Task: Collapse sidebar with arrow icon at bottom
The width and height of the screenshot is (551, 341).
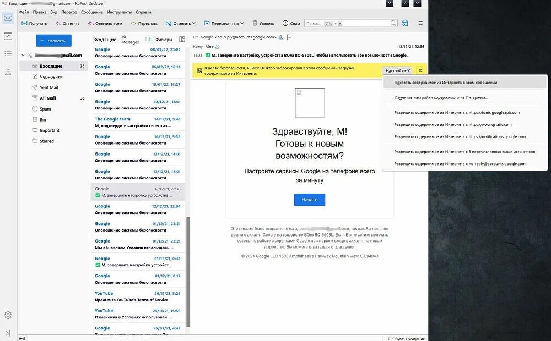Action: [8, 333]
